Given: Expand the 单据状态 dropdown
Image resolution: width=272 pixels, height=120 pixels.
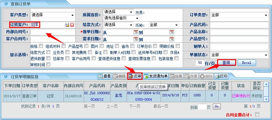Looking at the screenshot, I should click(239, 55).
